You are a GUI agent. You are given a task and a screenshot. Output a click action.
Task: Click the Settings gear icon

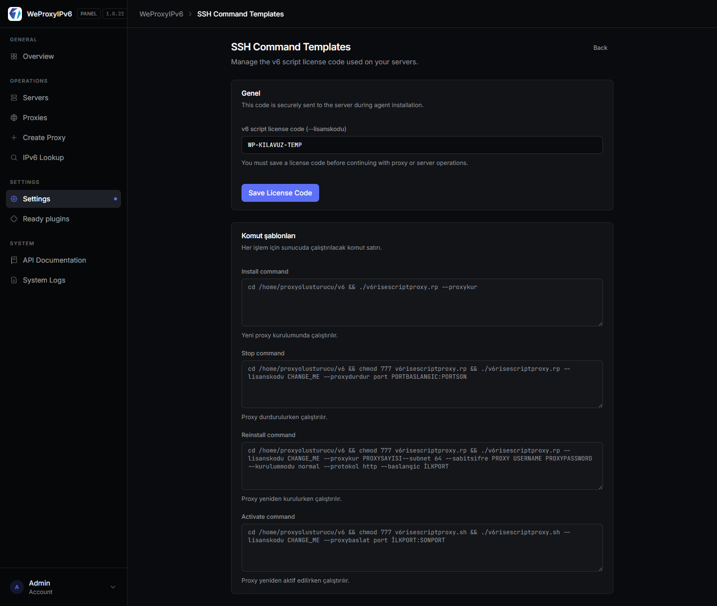coord(14,199)
